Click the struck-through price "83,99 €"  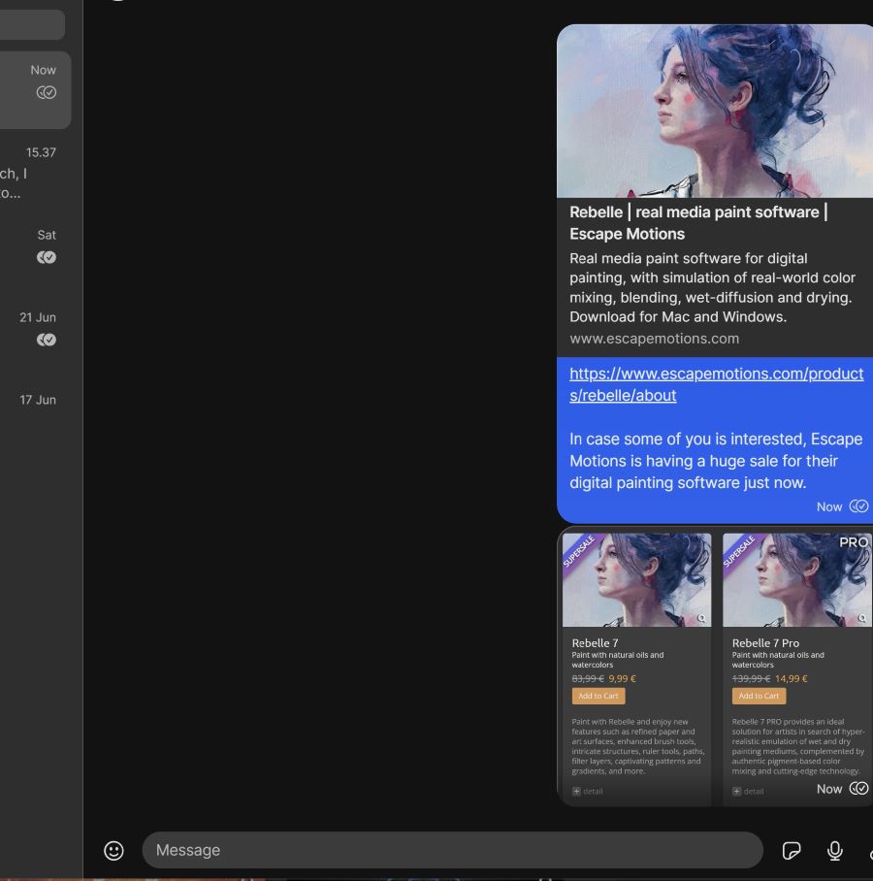click(588, 678)
